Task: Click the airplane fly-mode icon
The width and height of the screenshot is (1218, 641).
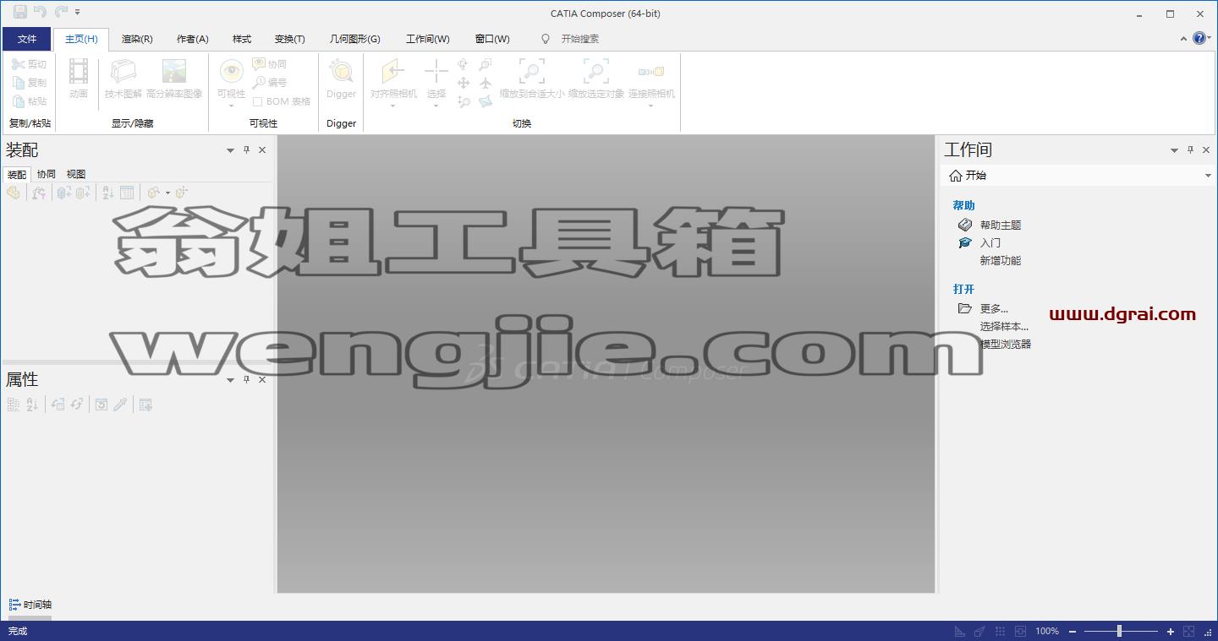Action: tap(486, 83)
